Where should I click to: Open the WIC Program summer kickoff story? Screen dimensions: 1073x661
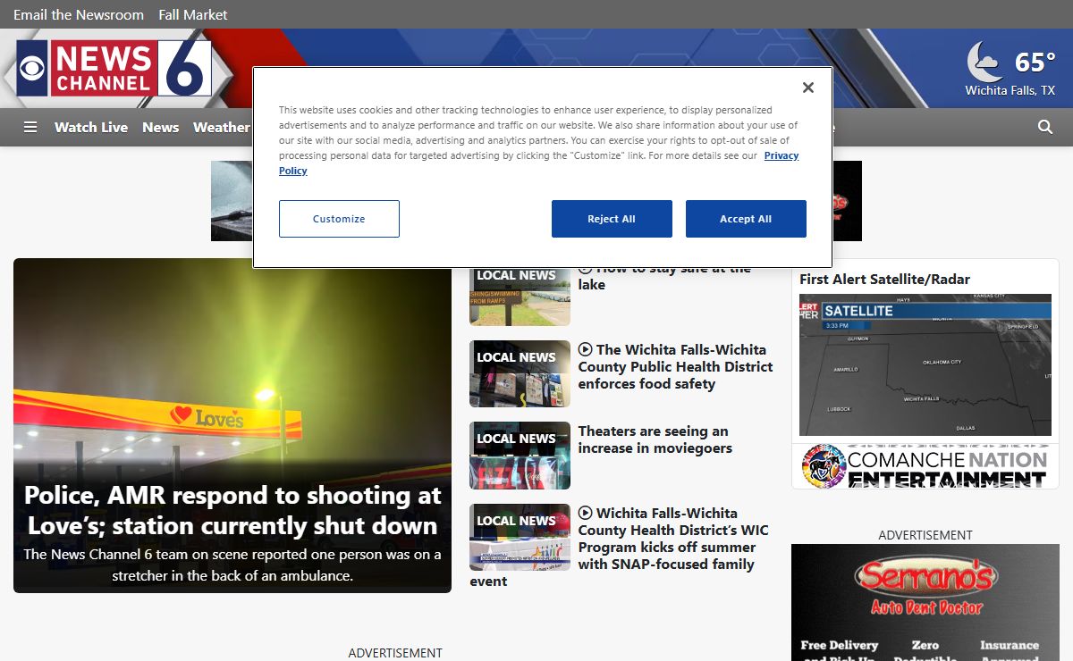pyautogui.click(x=620, y=547)
